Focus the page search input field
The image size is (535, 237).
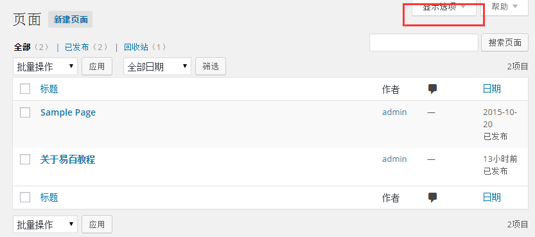tap(424, 42)
